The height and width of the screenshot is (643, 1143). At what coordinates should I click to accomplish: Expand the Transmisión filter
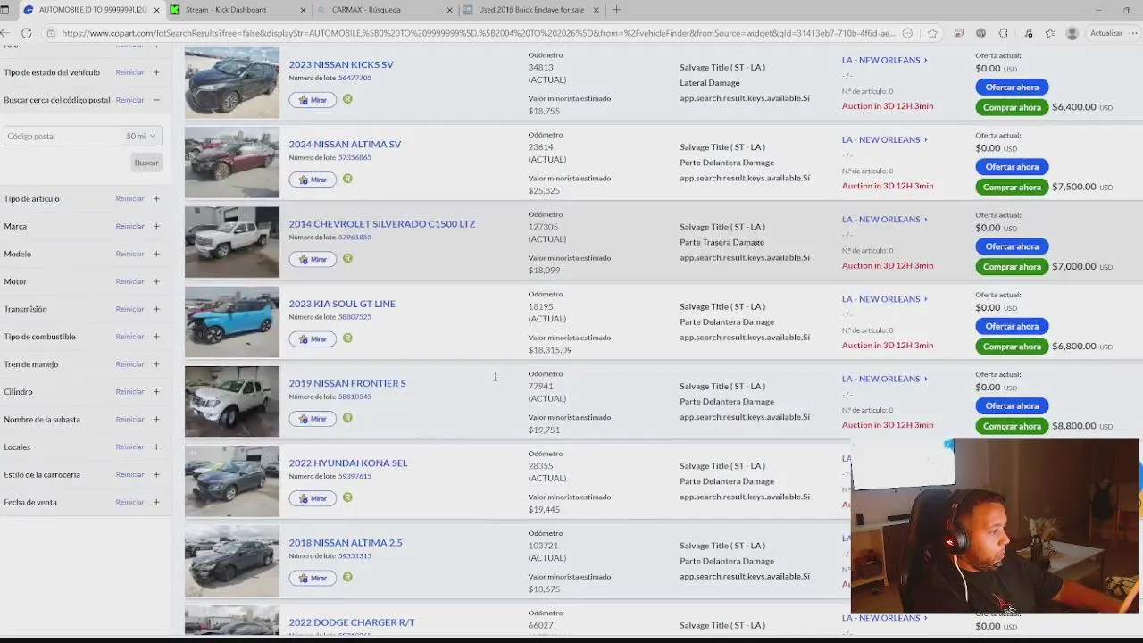[x=156, y=309]
